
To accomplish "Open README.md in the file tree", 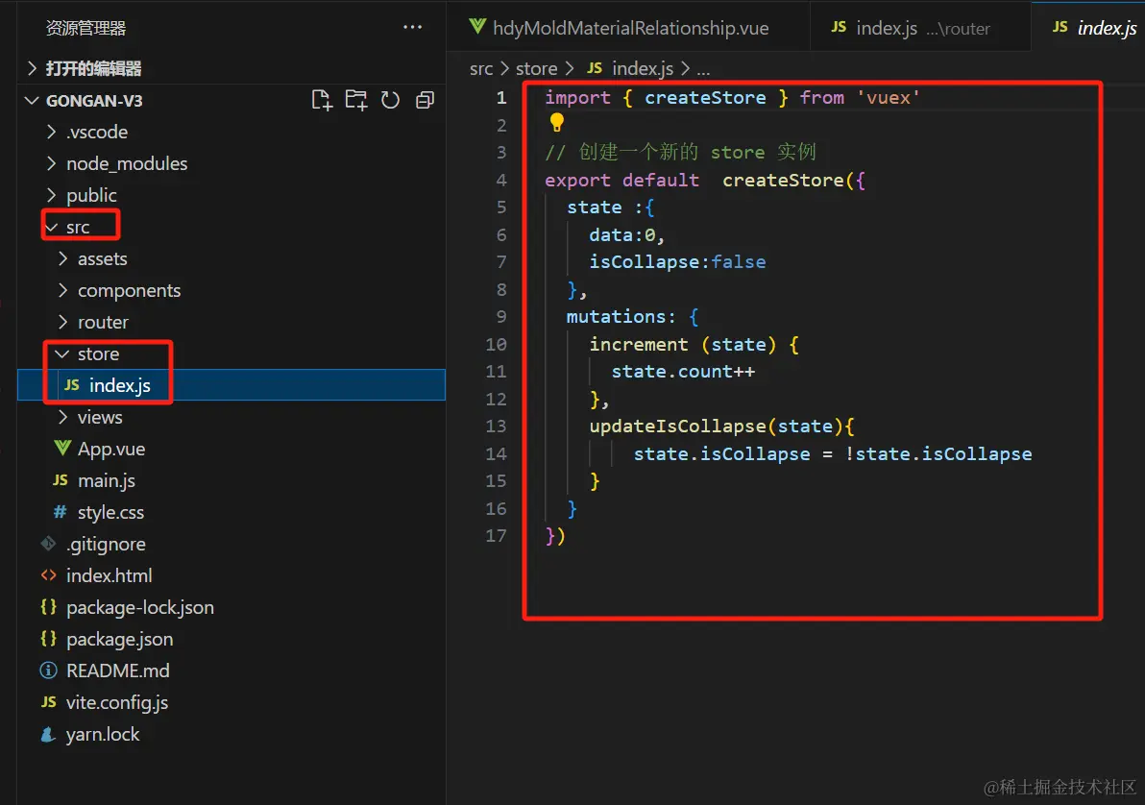I will [x=231, y=670].
